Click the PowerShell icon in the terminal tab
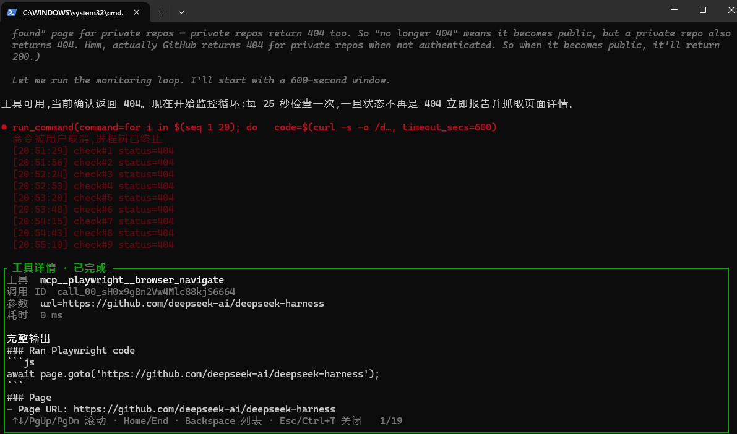The height and width of the screenshot is (434, 737). coord(12,12)
